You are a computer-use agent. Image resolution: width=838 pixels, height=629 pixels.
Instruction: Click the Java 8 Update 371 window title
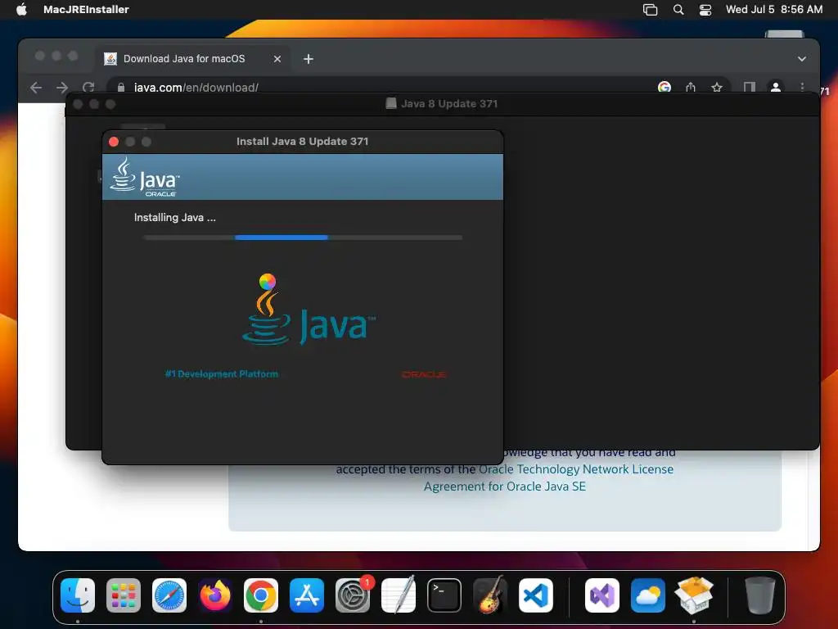tap(449, 104)
